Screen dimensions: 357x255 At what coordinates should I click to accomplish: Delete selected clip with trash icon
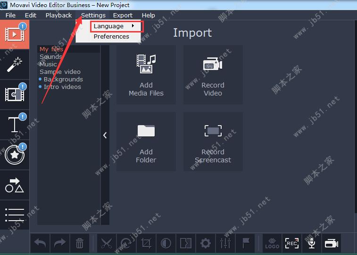point(80,243)
